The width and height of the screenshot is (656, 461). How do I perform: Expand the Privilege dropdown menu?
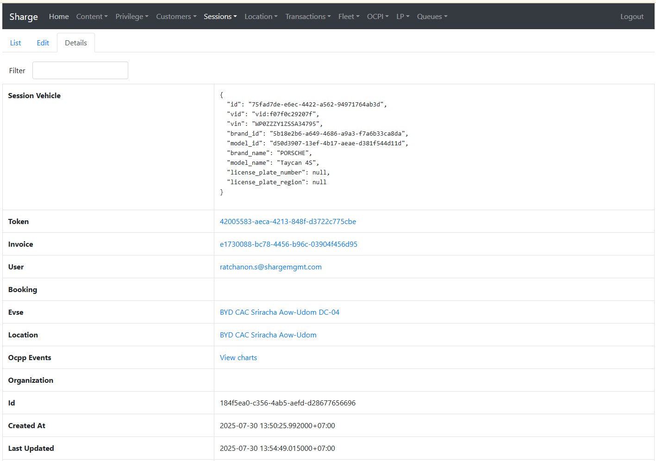[x=131, y=17]
